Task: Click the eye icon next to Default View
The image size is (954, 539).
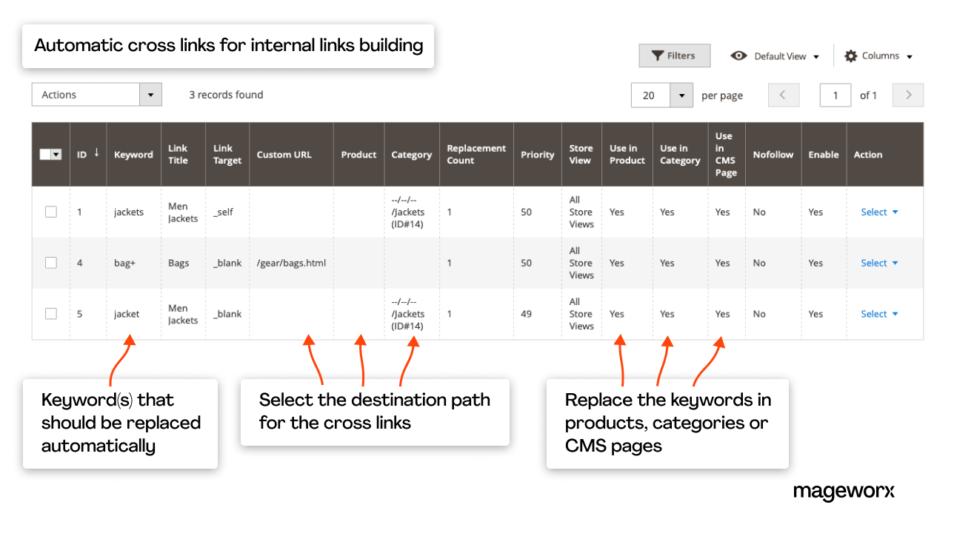Action: pyautogui.click(x=738, y=56)
